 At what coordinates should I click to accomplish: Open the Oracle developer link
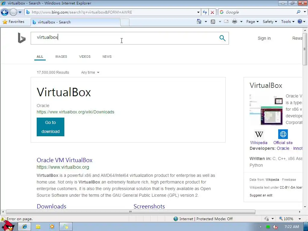pyautogui.click(x=283, y=149)
